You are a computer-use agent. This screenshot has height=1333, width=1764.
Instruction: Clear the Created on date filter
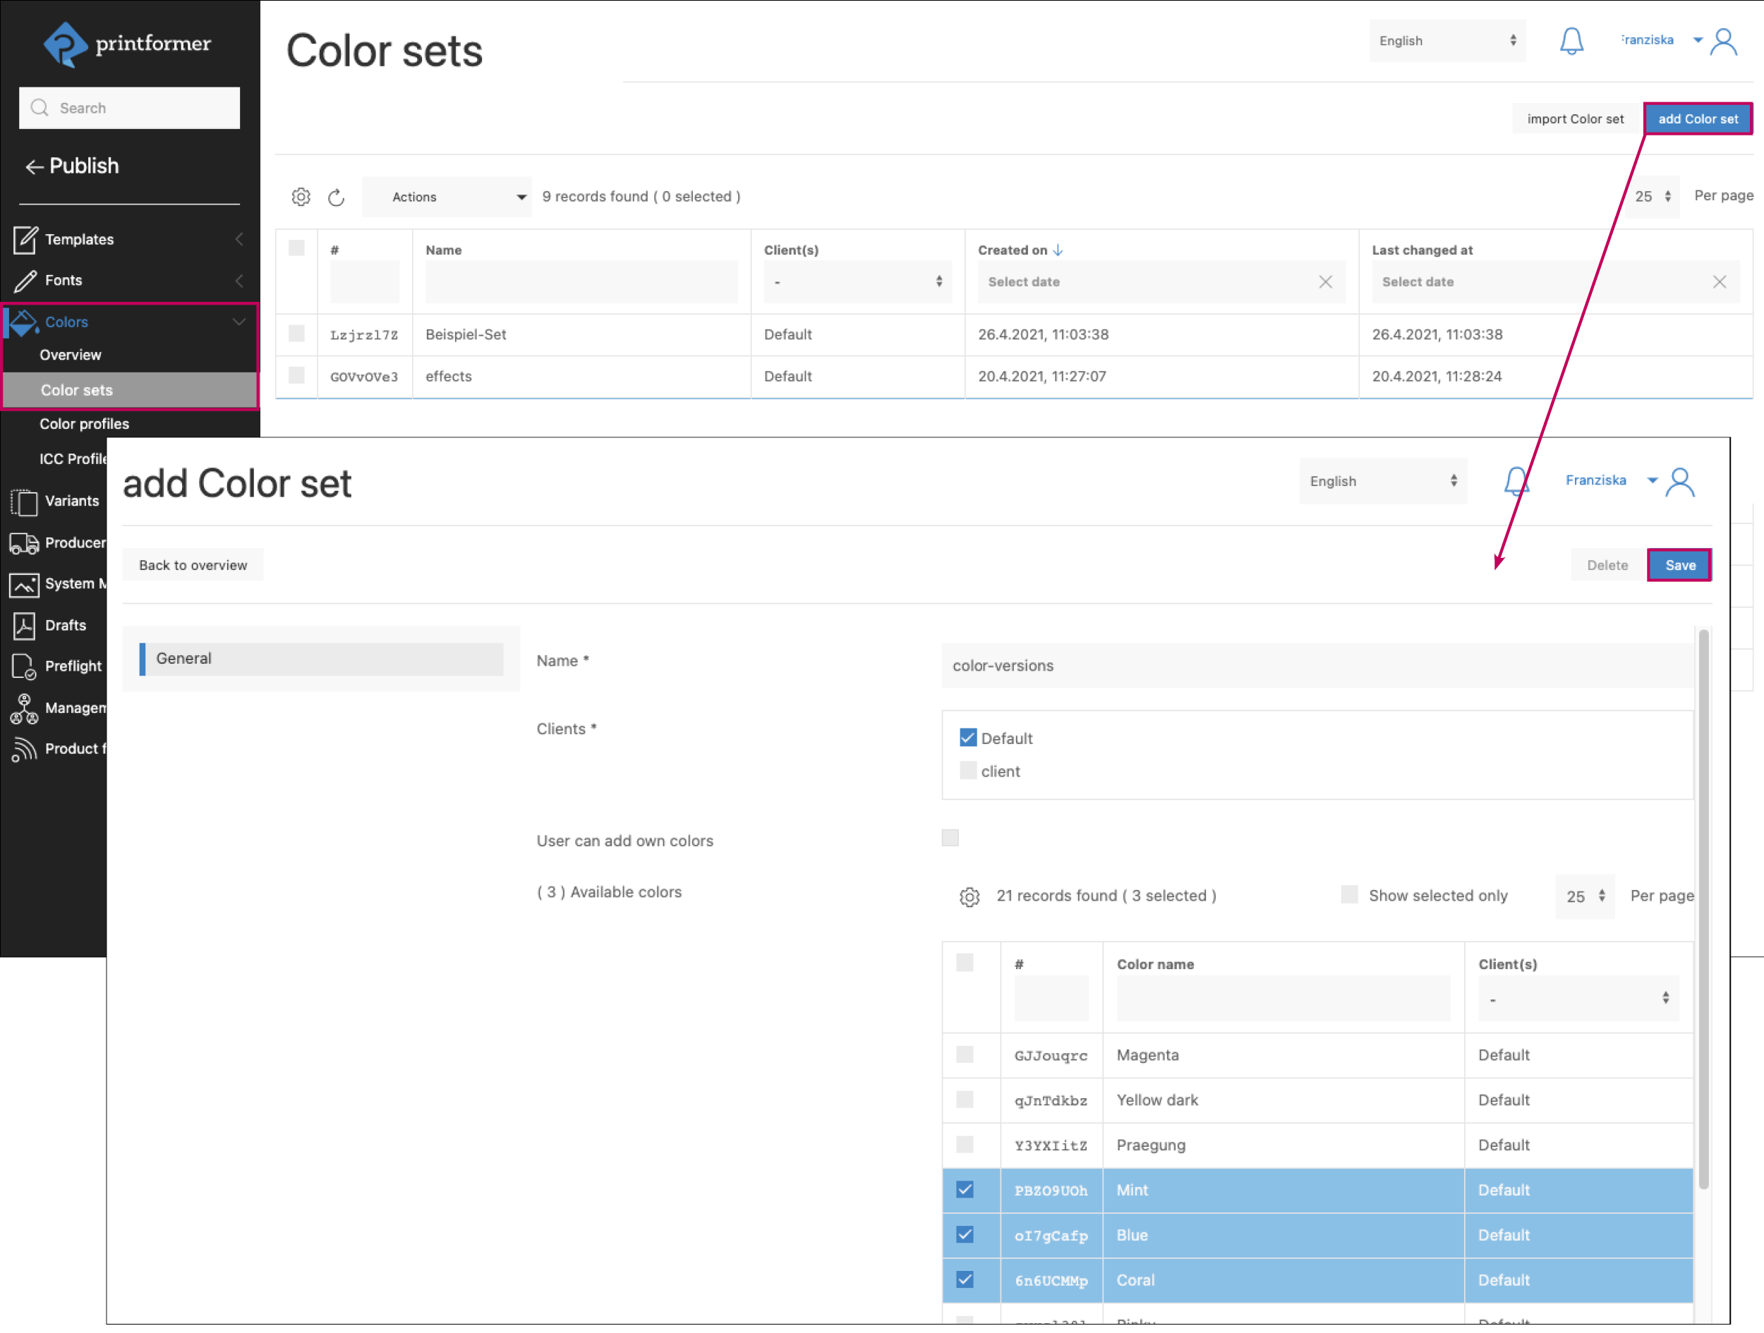click(x=1325, y=282)
